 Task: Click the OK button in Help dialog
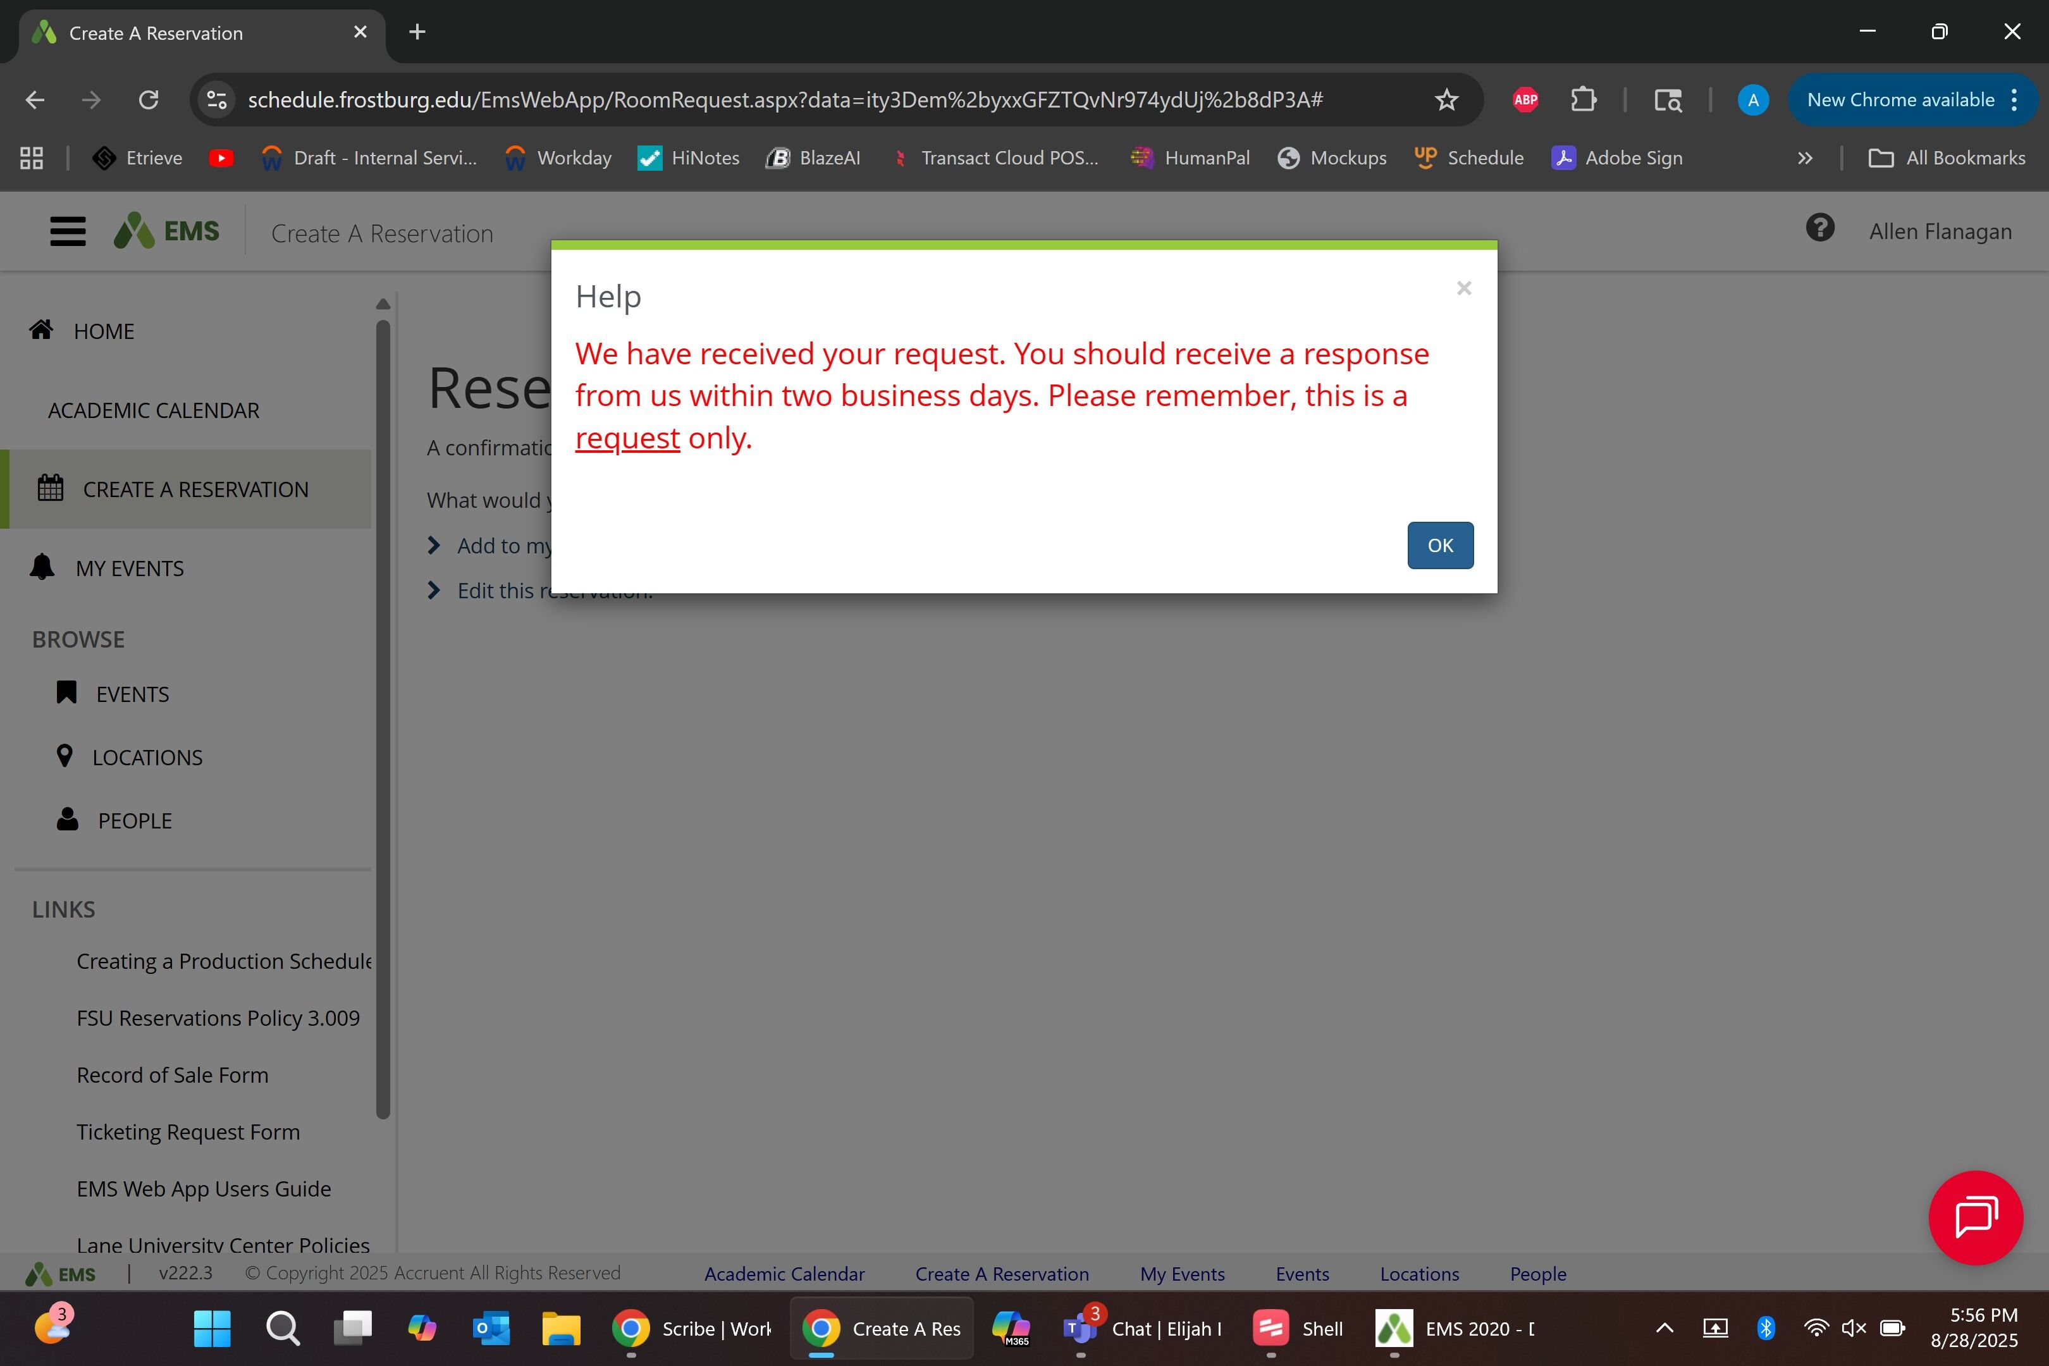point(1439,545)
